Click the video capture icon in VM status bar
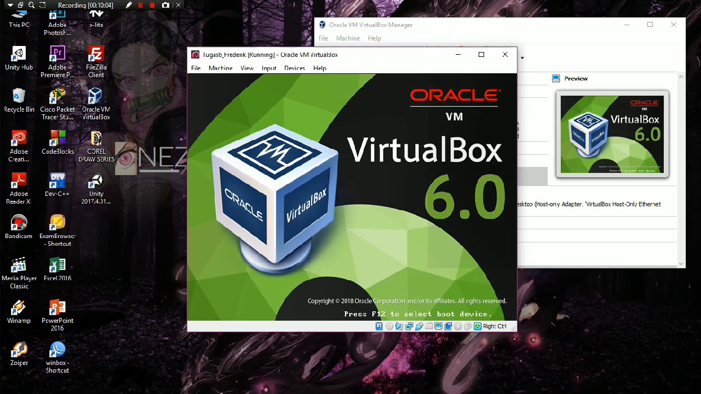Screen dimensions: 701x394 tap(448, 326)
